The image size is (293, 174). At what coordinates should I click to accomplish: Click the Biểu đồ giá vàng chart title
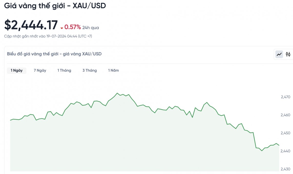(x=54, y=54)
